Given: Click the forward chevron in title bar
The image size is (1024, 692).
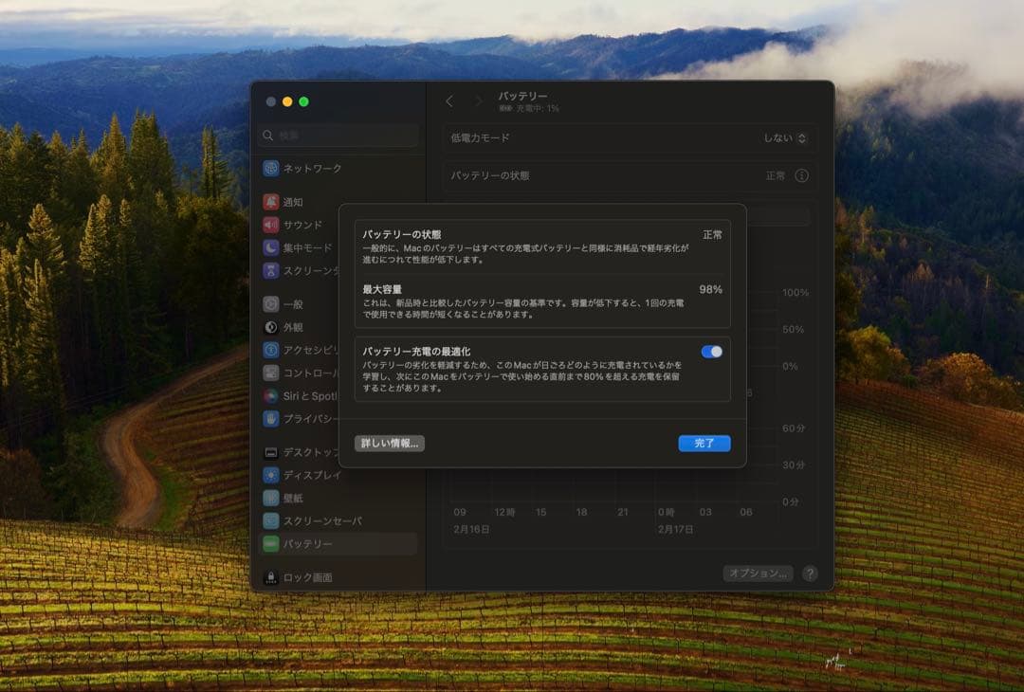Looking at the screenshot, I should pyautogui.click(x=478, y=101).
